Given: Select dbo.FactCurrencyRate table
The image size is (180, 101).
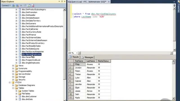Looking at the screenshot, I should pyautogui.click(x=31, y=32).
